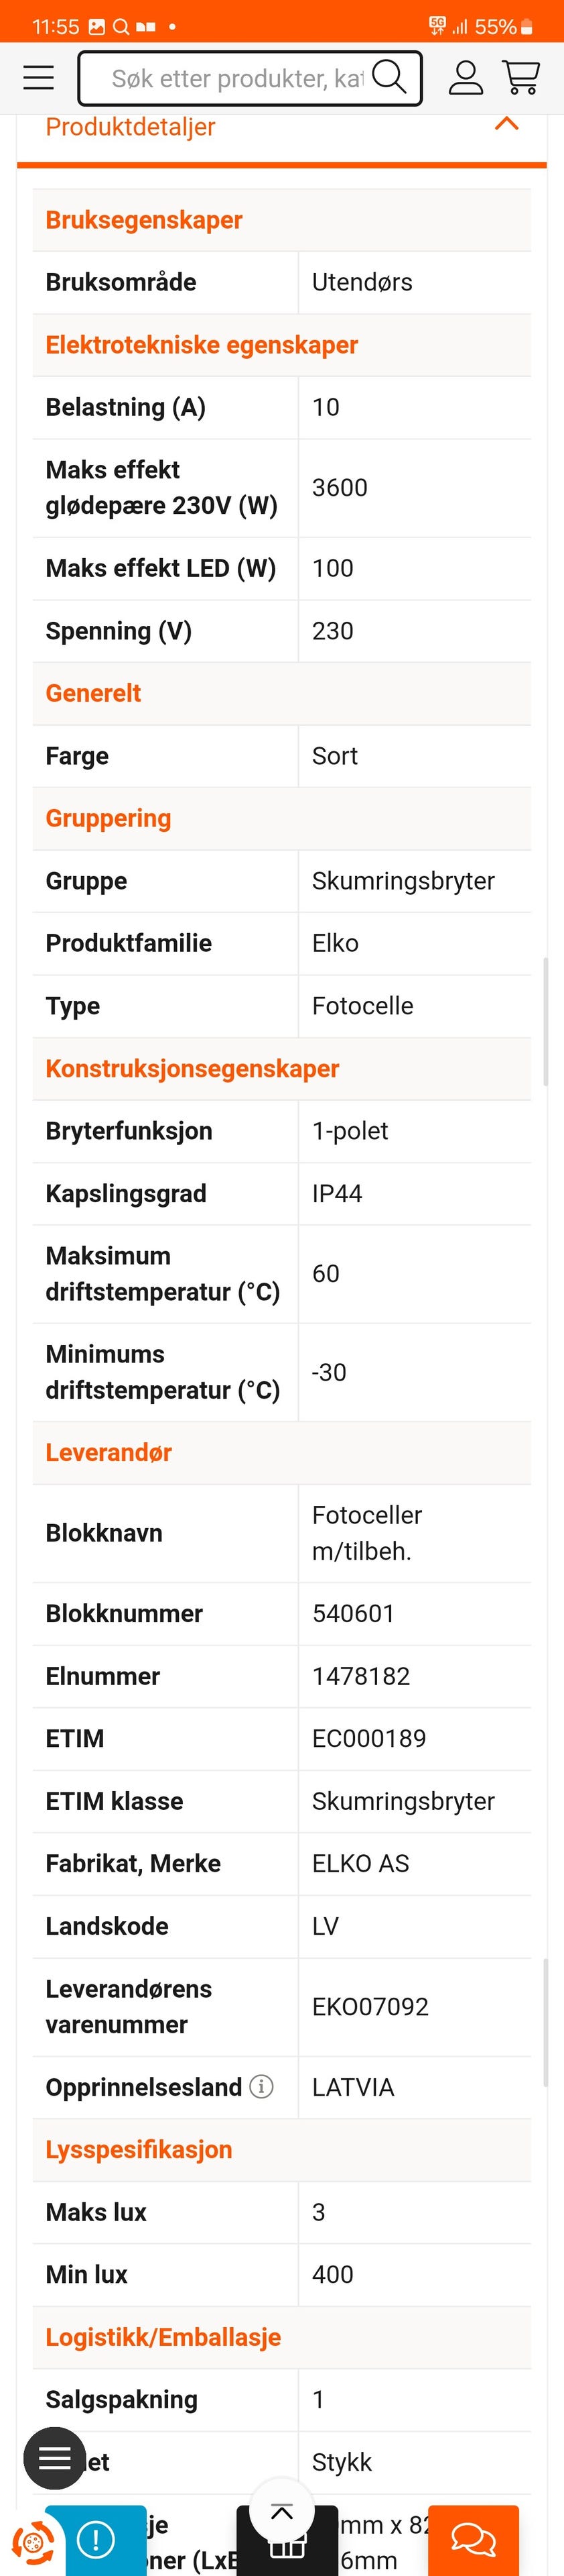Tap the search magnifier icon
Image resolution: width=564 pixels, height=2576 pixels.
coord(389,77)
